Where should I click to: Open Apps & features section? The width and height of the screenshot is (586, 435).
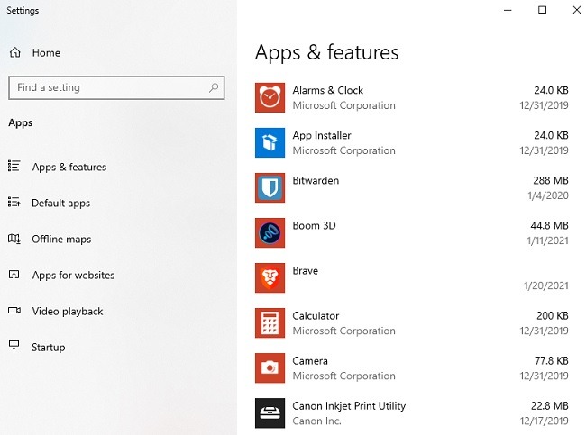69,167
